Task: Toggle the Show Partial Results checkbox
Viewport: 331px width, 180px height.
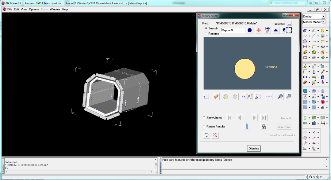Action: click(266, 135)
